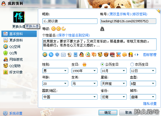Click the webcam icon in the icon row

click(70, 55)
